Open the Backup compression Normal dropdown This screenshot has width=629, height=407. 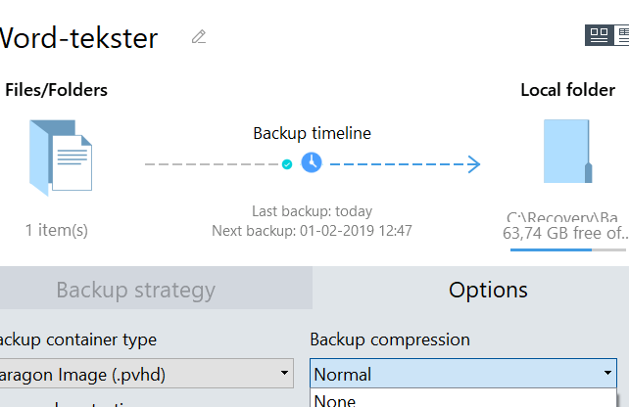[x=463, y=374]
